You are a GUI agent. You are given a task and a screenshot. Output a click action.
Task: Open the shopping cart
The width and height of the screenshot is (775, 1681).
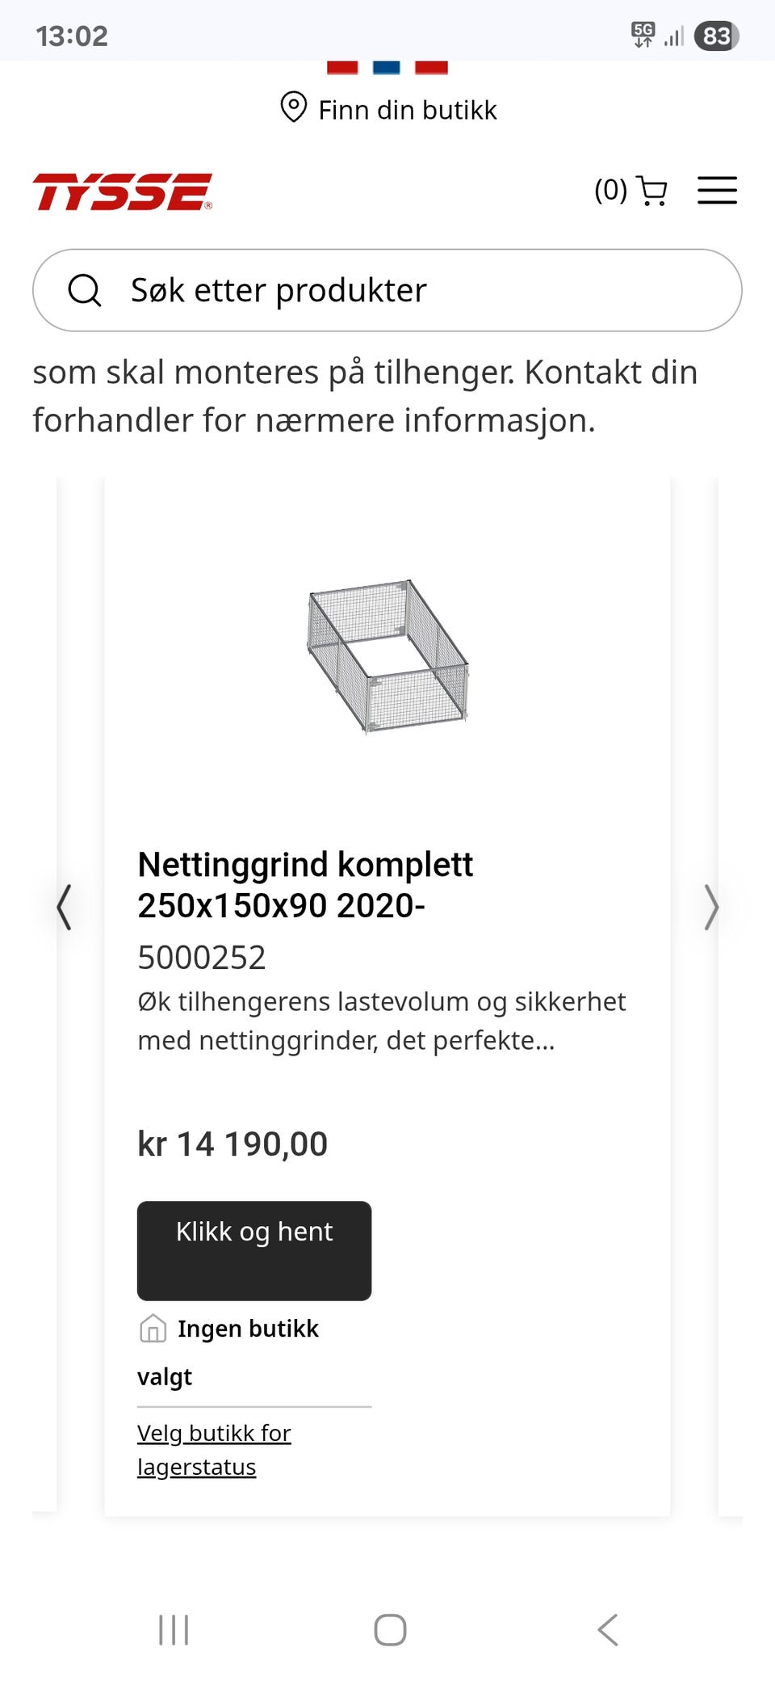click(651, 191)
